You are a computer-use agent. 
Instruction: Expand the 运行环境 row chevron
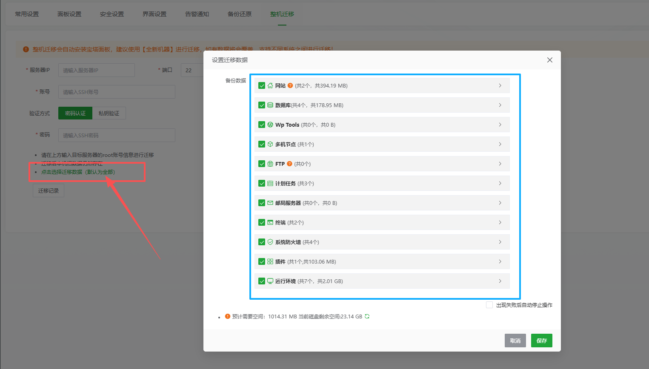pyautogui.click(x=500, y=281)
